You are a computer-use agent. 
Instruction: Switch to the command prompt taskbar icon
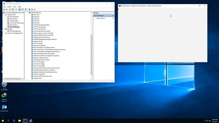click(x=25, y=121)
